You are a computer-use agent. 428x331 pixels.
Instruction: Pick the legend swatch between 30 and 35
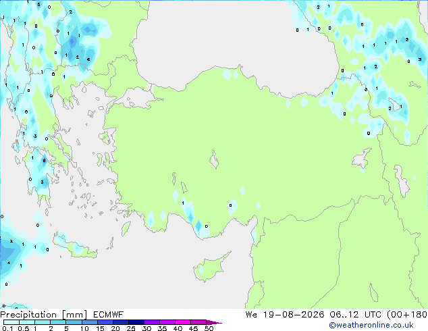tap(152, 322)
